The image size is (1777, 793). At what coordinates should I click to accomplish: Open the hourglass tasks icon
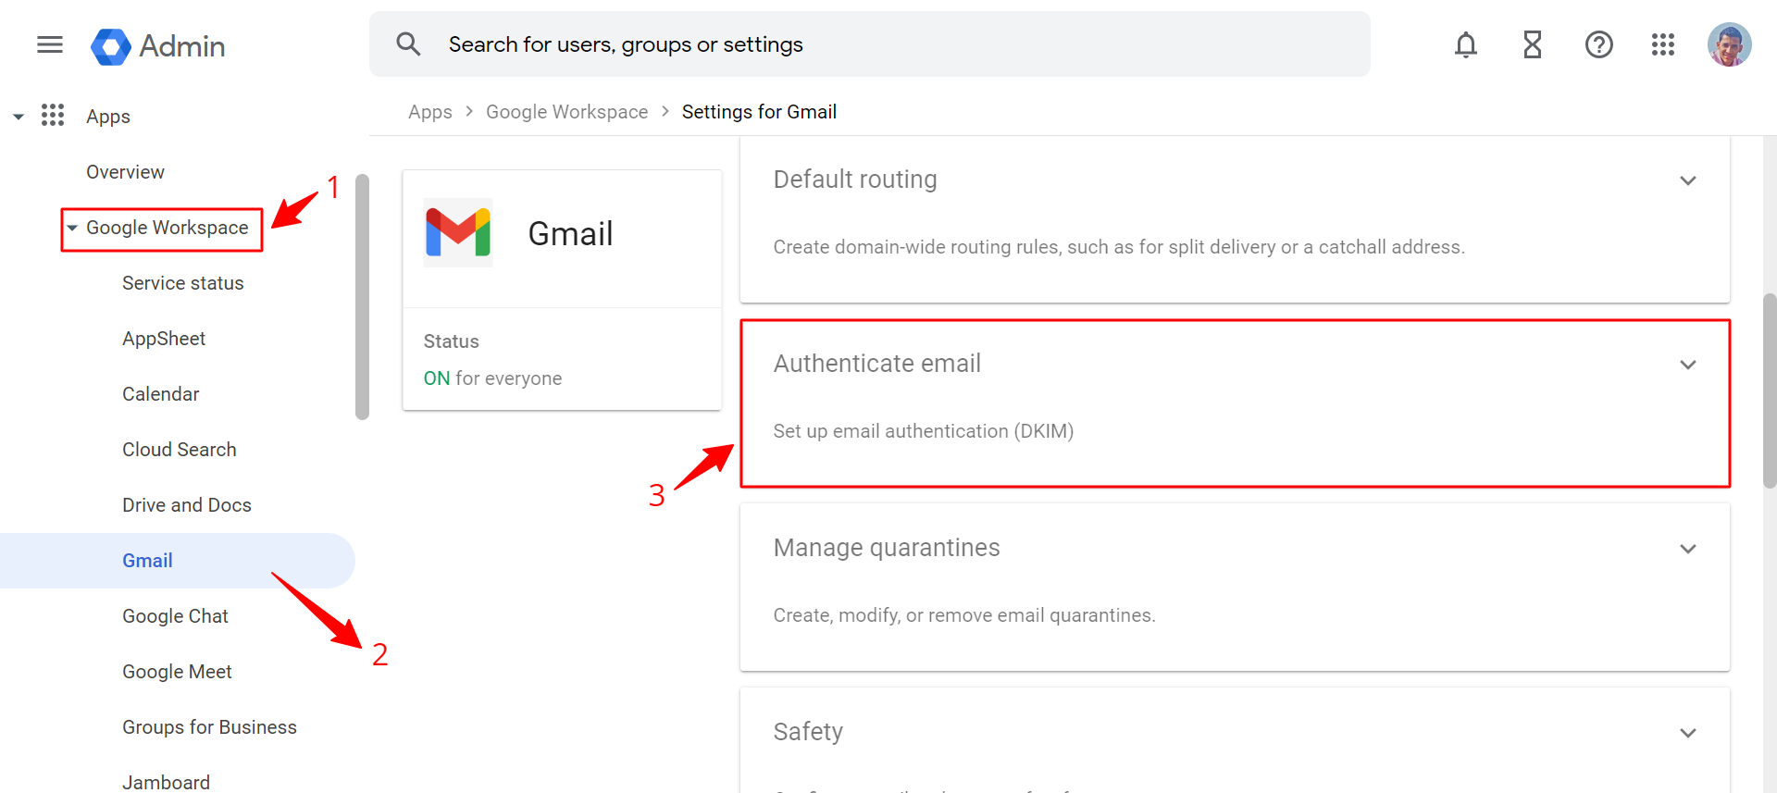pyautogui.click(x=1532, y=44)
